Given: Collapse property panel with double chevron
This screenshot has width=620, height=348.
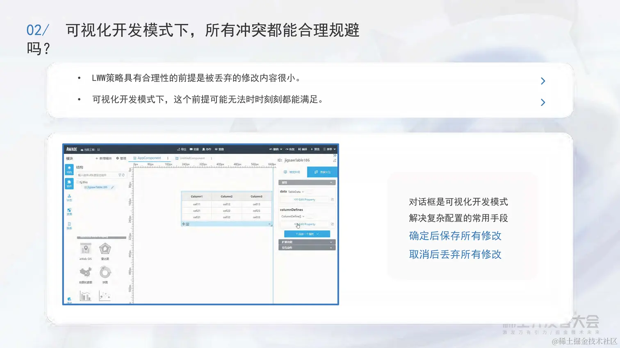Looking at the screenshot, I should point(335,156).
